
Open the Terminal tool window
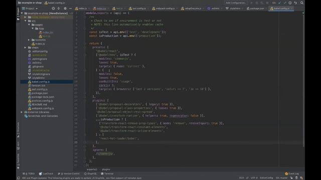coord(107,173)
